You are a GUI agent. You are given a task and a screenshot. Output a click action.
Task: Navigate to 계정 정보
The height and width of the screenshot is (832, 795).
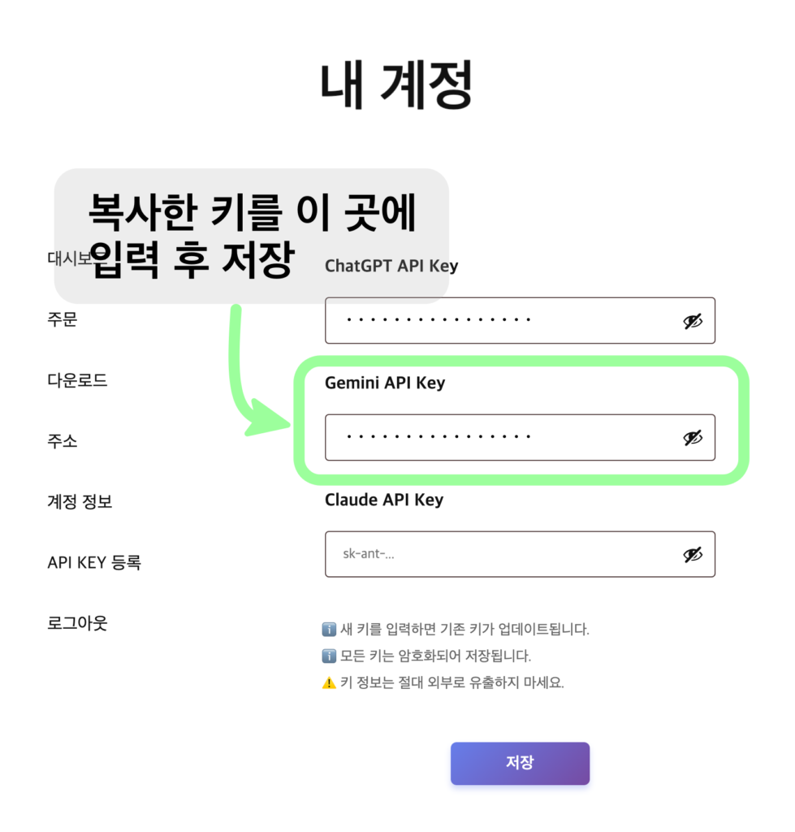80,502
